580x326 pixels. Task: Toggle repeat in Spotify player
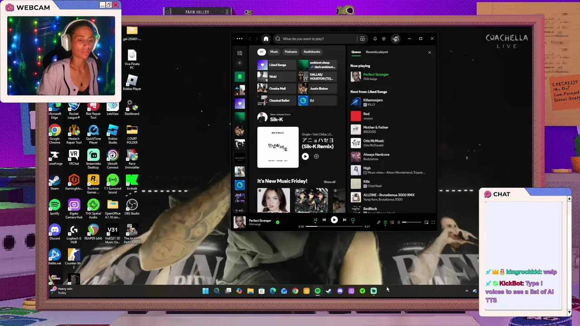(353, 220)
